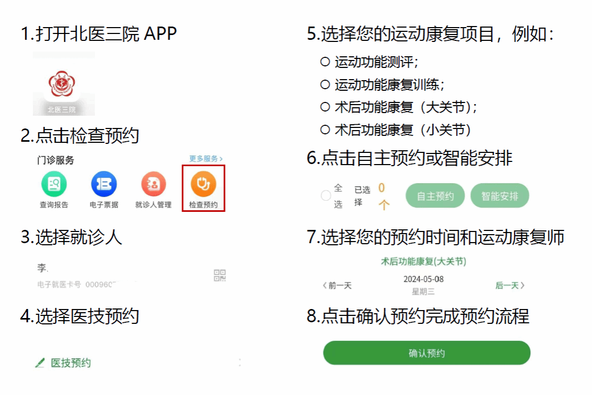Screen dimensions: 592x395
Task: Open the 北医三院 app icon
Action: (62, 84)
